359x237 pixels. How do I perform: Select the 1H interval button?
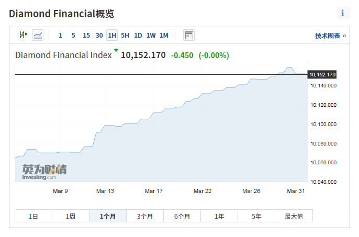pos(111,36)
